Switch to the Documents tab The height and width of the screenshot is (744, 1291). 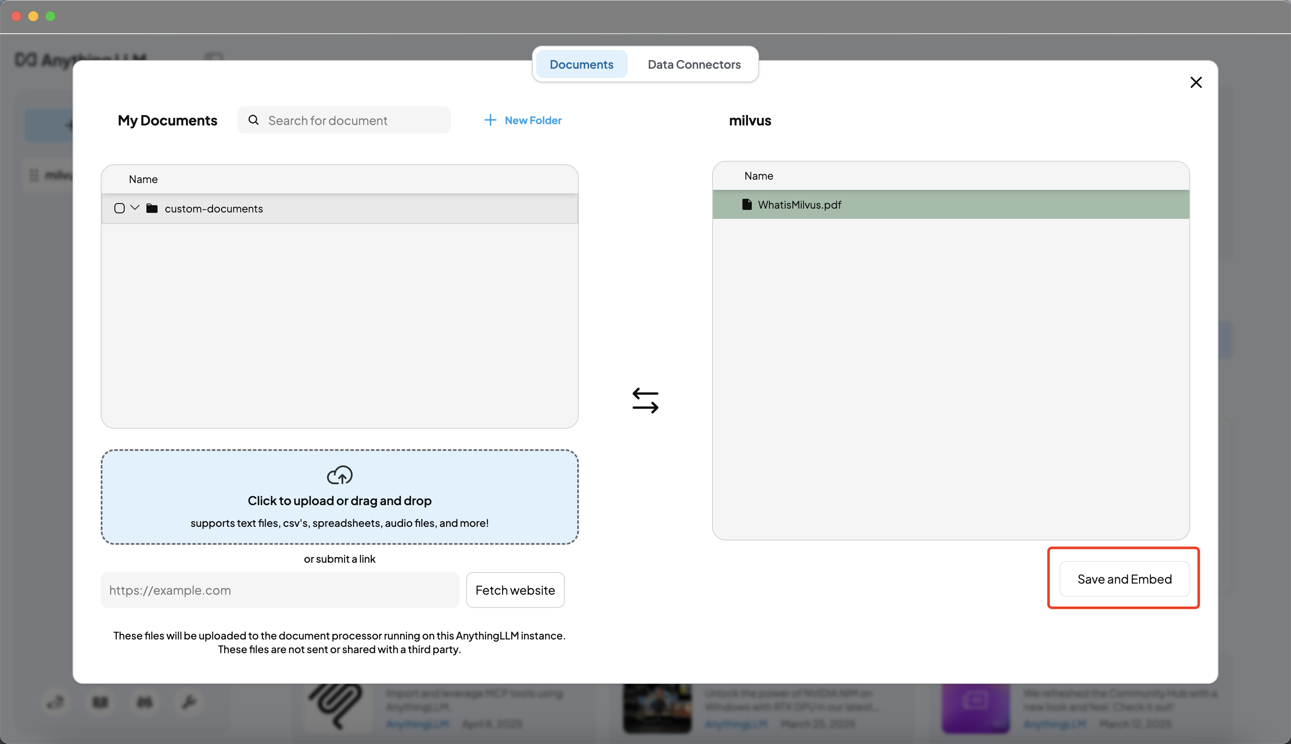pos(581,64)
